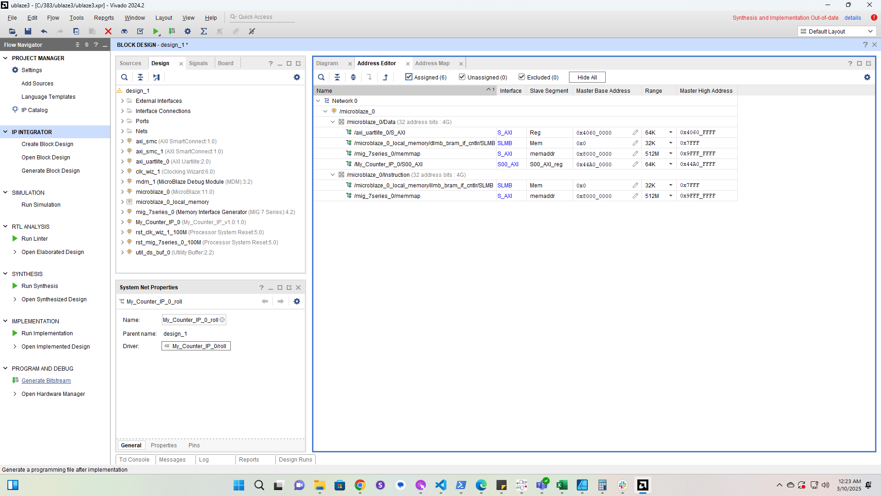This screenshot has width=881, height=496.
Task: Uncheck the Assigned (6) checkbox
Action: [409, 77]
